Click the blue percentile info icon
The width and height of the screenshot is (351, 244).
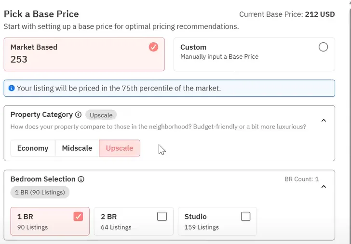[12, 88]
